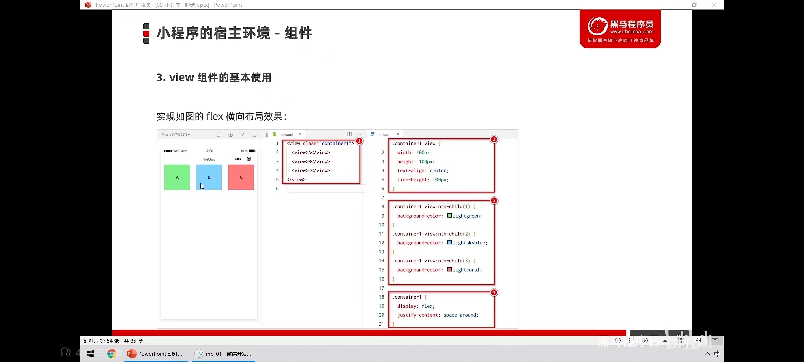Open the editor more options ellipsis
The height and width of the screenshot is (362, 804).
359,134
